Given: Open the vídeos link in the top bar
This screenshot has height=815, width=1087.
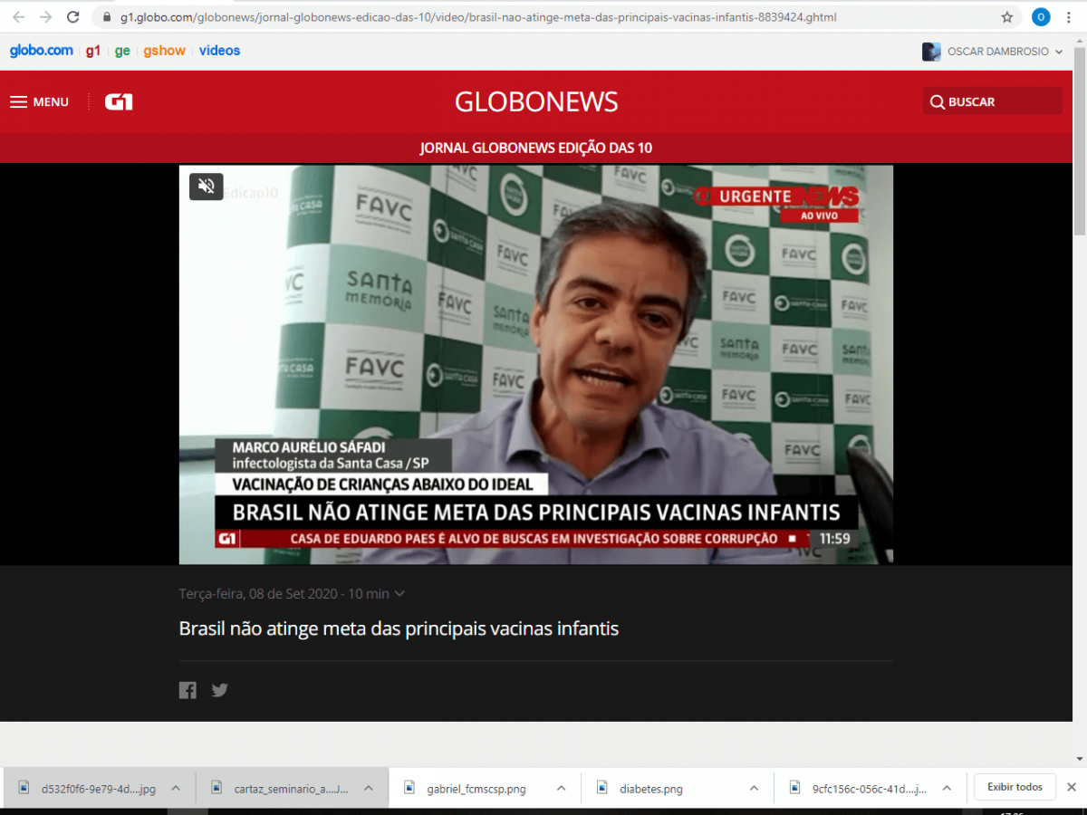Looking at the screenshot, I should coord(220,51).
